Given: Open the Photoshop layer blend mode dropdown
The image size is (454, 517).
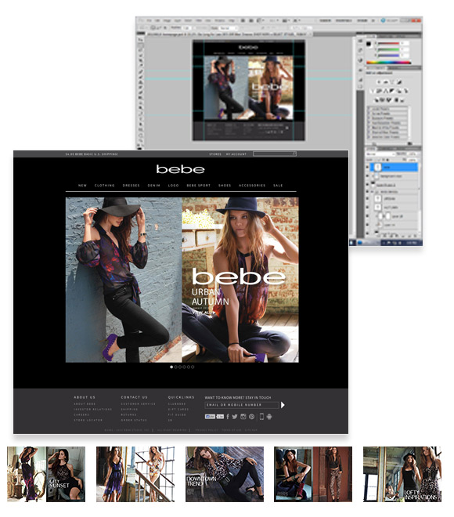Looking at the screenshot, I should [380, 154].
